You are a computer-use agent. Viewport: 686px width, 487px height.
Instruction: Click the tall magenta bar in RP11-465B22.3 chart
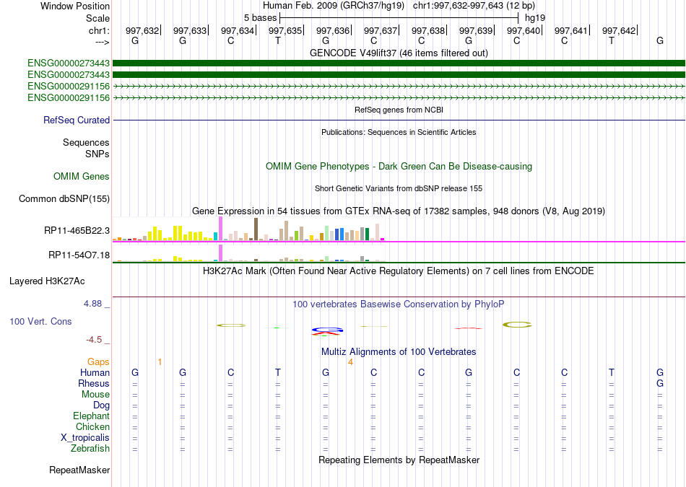coord(220,229)
